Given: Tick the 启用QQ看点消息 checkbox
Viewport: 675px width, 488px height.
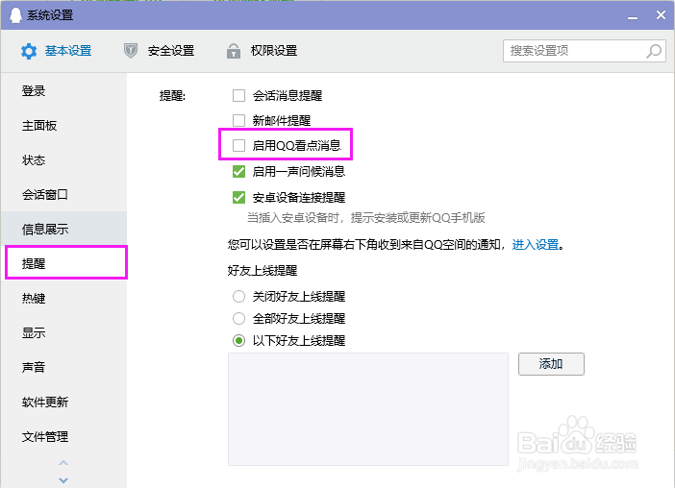Looking at the screenshot, I should (x=238, y=145).
